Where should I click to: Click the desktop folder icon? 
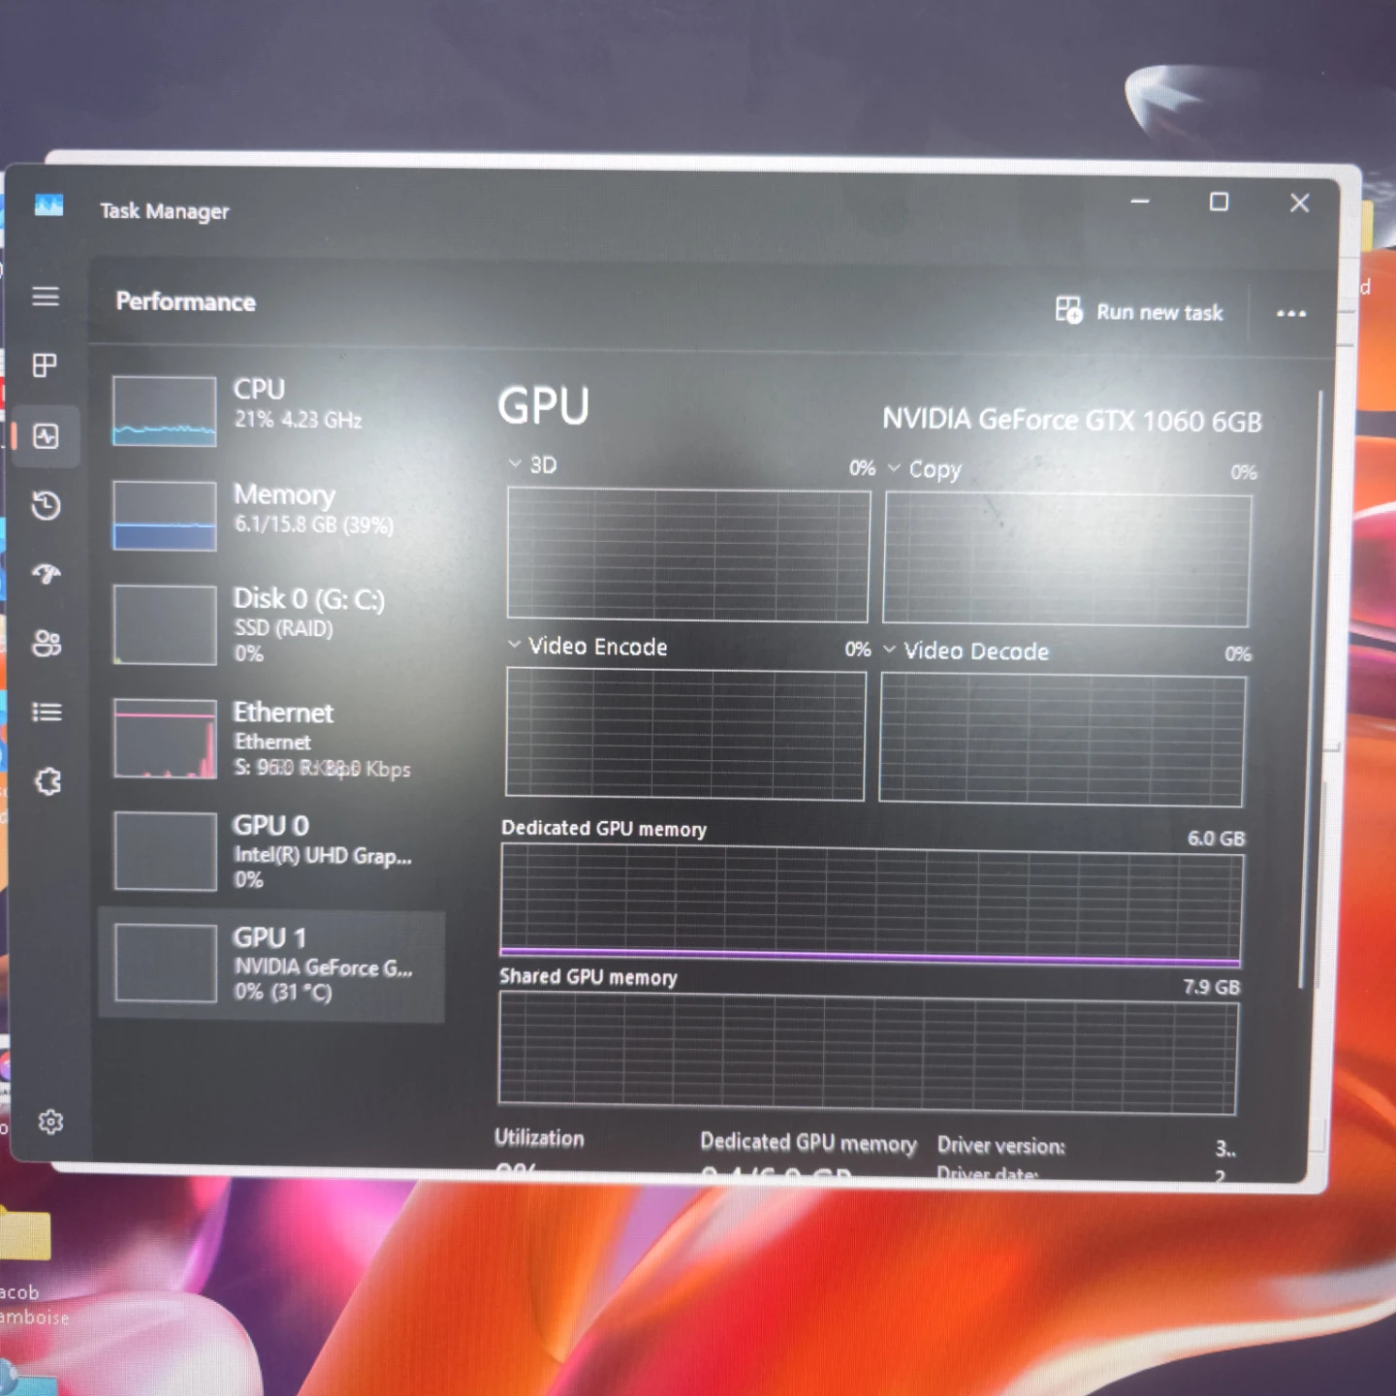pos(24,1234)
